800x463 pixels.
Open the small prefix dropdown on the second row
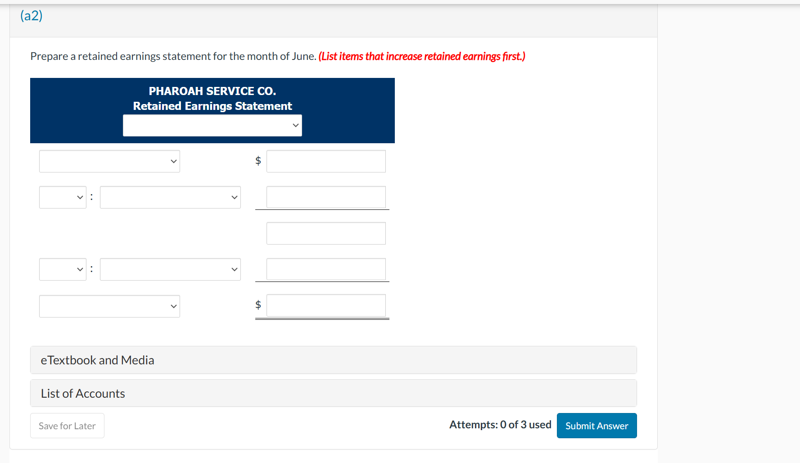[x=62, y=197]
